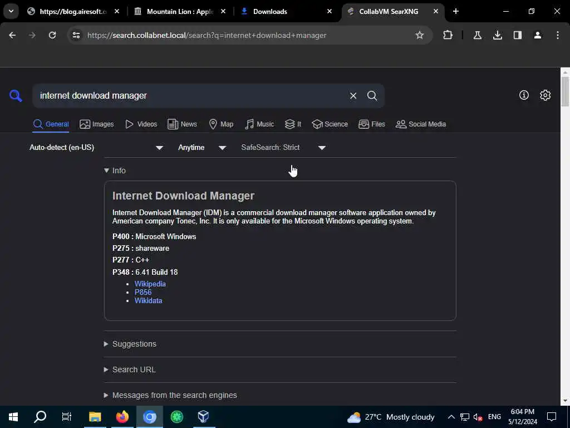This screenshot has width=570, height=428.
Task: Click the SearXNG magnifier logo
Action: tap(16, 96)
